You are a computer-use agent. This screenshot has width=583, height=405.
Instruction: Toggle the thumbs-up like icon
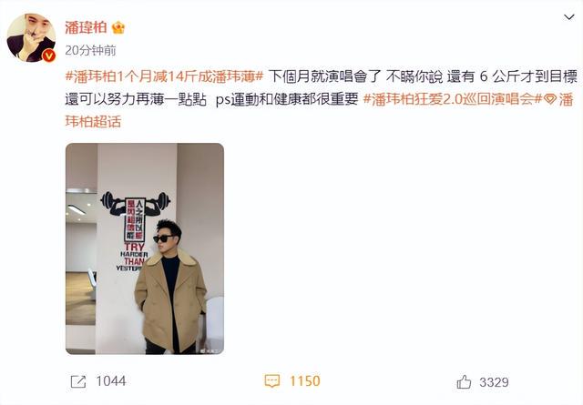[x=464, y=382]
